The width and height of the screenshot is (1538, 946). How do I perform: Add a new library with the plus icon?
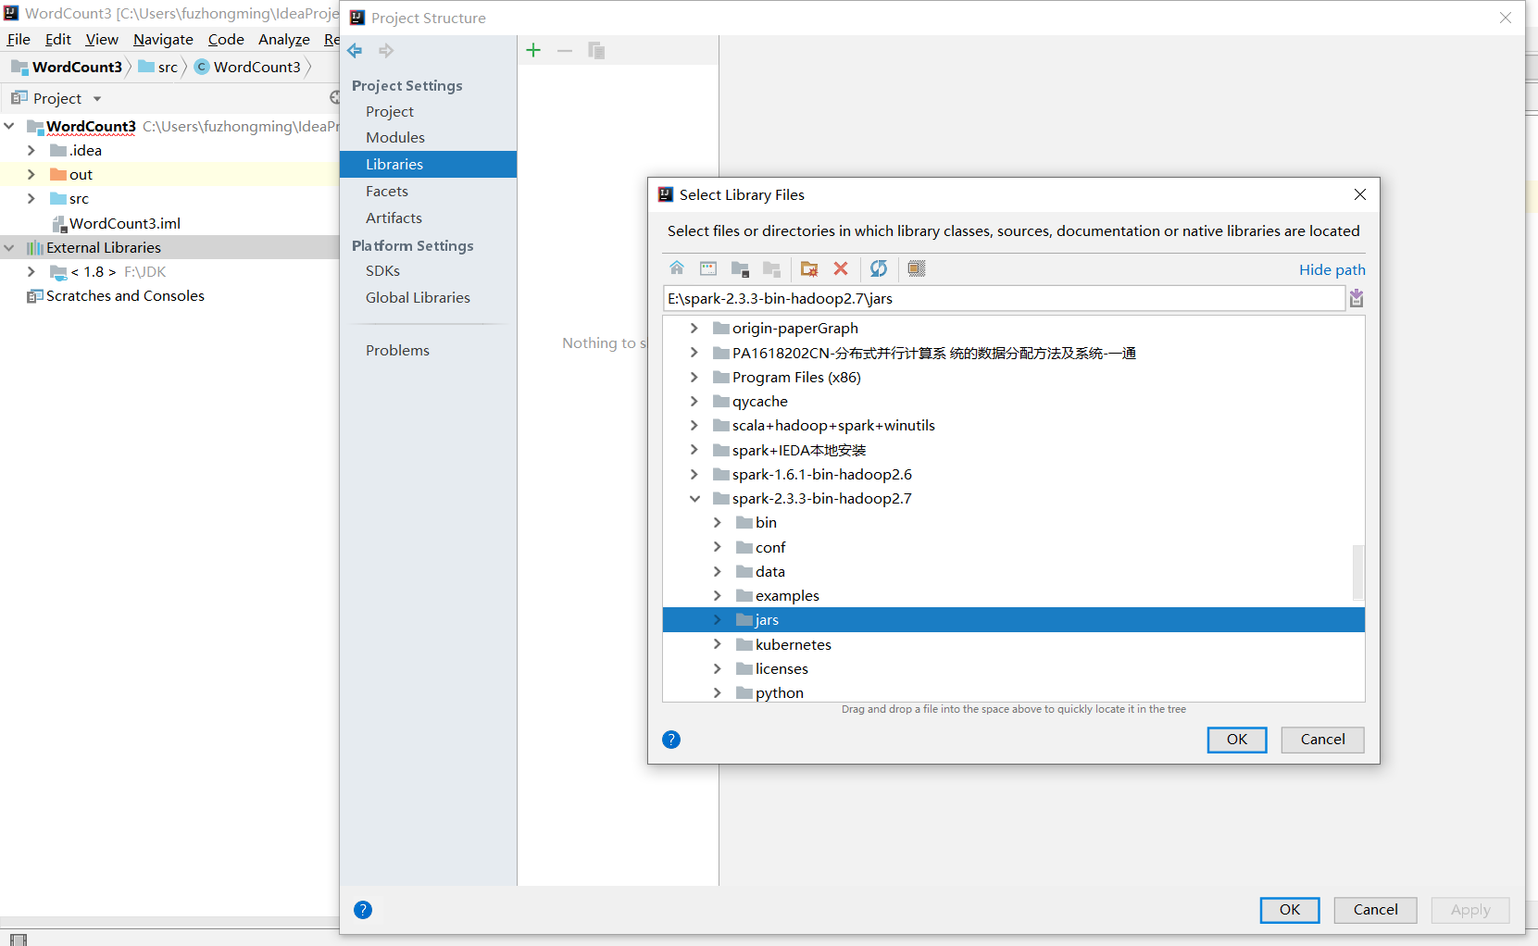(x=533, y=50)
